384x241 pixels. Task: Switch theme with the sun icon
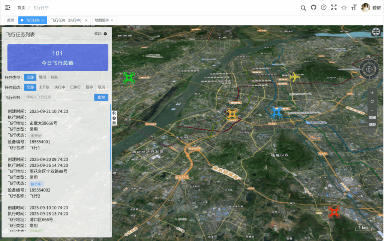pos(344,7)
